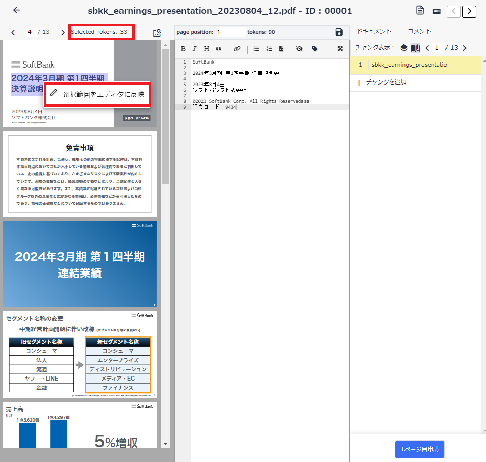Screen dimensions: 486x462
Task: Switch to the コメント tab
Action: [x=419, y=31]
